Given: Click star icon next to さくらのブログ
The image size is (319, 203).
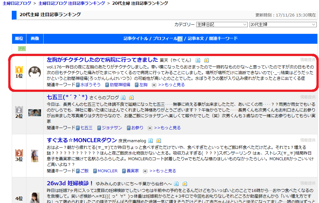Looking at the screenshot, I should pos(131,98).
